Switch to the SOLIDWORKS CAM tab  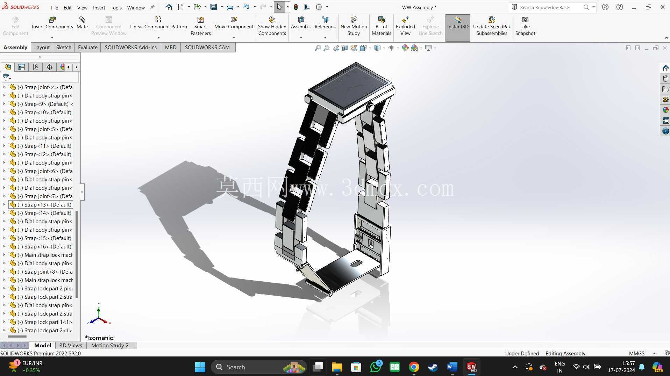[207, 47]
